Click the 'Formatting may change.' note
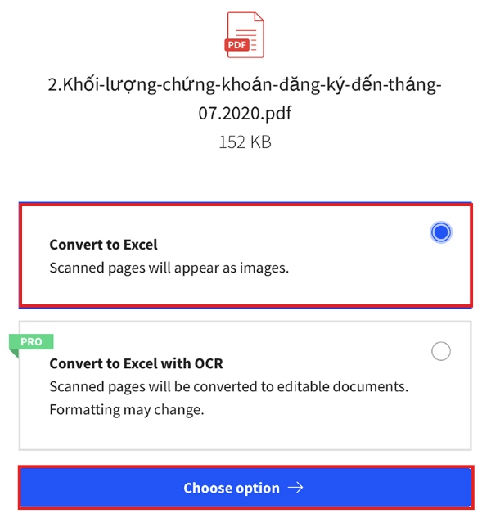 [127, 410]
